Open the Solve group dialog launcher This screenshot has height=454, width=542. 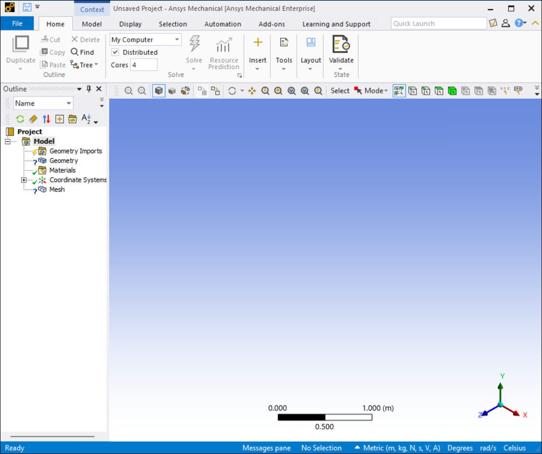[x=239, y=76]
